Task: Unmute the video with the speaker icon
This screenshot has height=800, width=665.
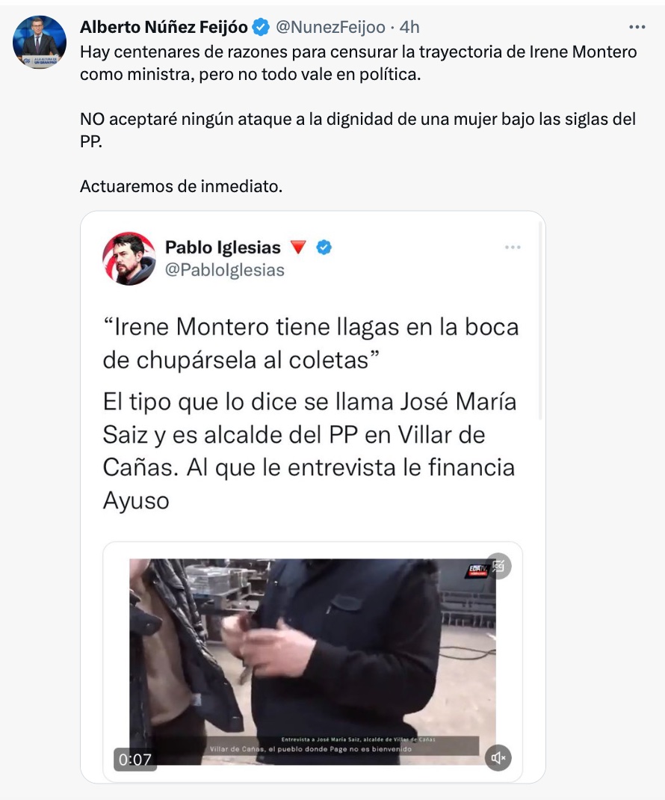Action: click(498, 757)
